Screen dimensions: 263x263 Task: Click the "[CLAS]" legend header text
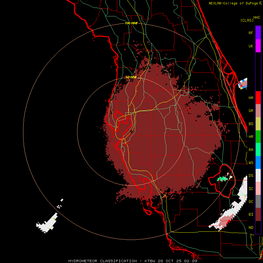[x=247, y=20]
